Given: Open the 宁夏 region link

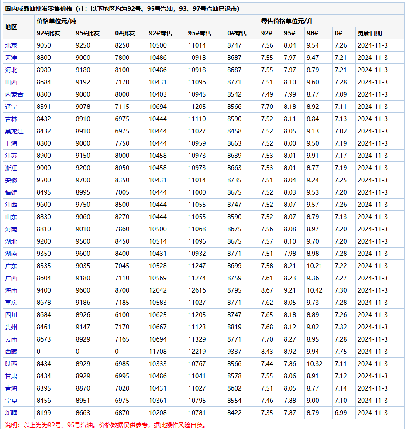Looking at the screenshot, I should coord(11,401).
